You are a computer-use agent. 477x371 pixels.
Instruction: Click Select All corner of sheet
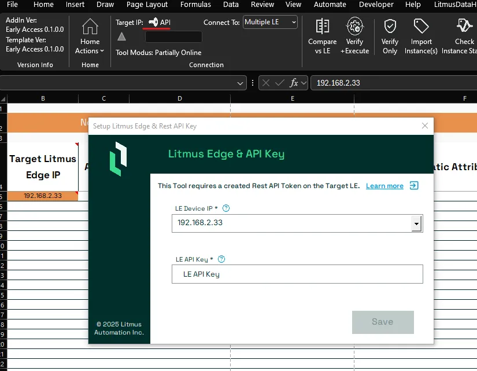point(3,99)
